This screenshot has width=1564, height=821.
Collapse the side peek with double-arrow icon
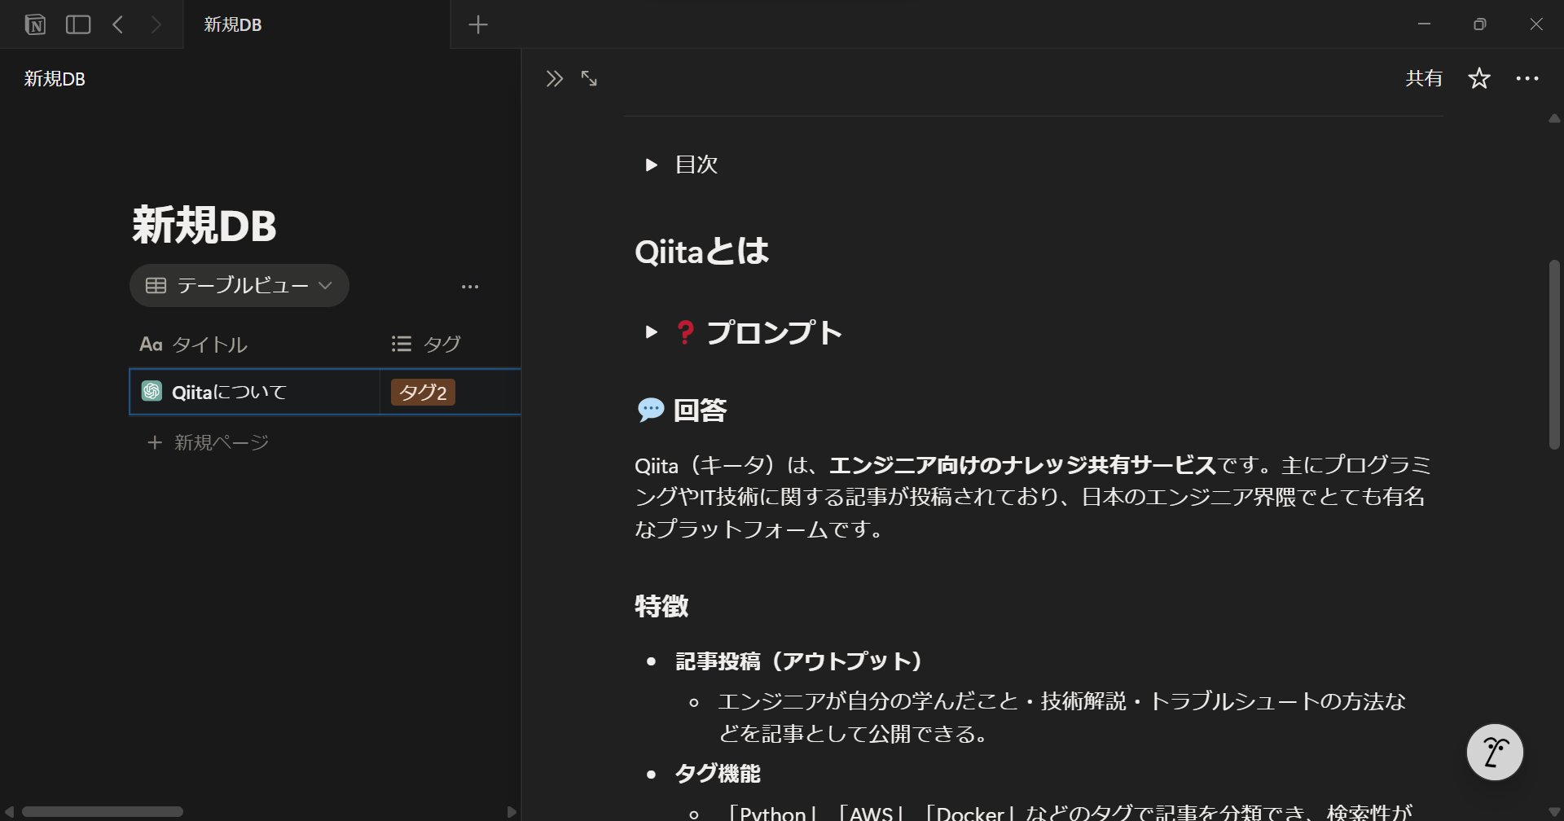click(x=554, y=78)
